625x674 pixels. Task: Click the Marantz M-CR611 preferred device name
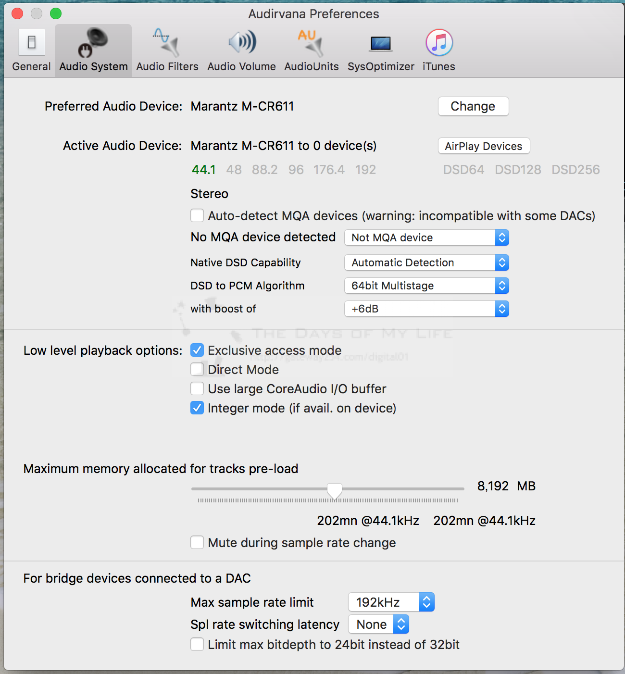(x=242, y=106)
